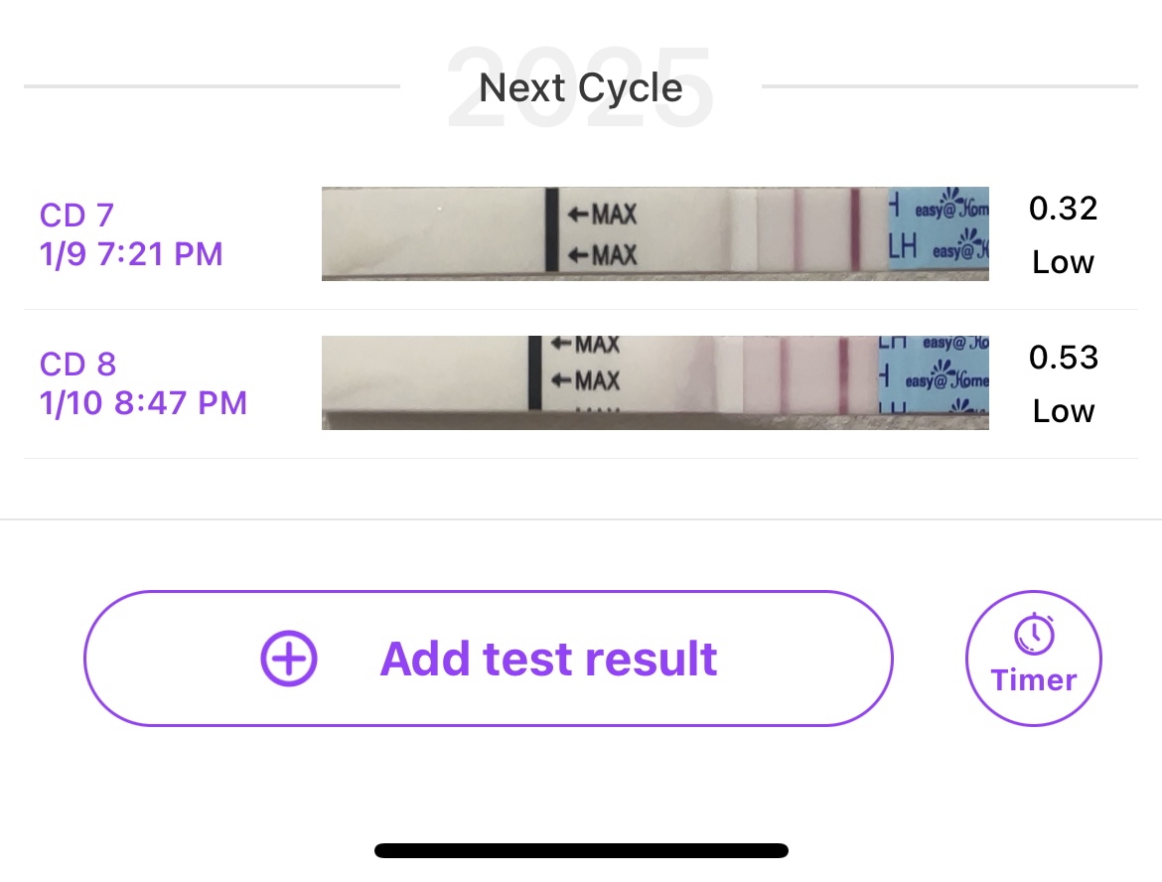Tap the plus icon for adding a test
1162x882 pixels.
click(288, 659)
